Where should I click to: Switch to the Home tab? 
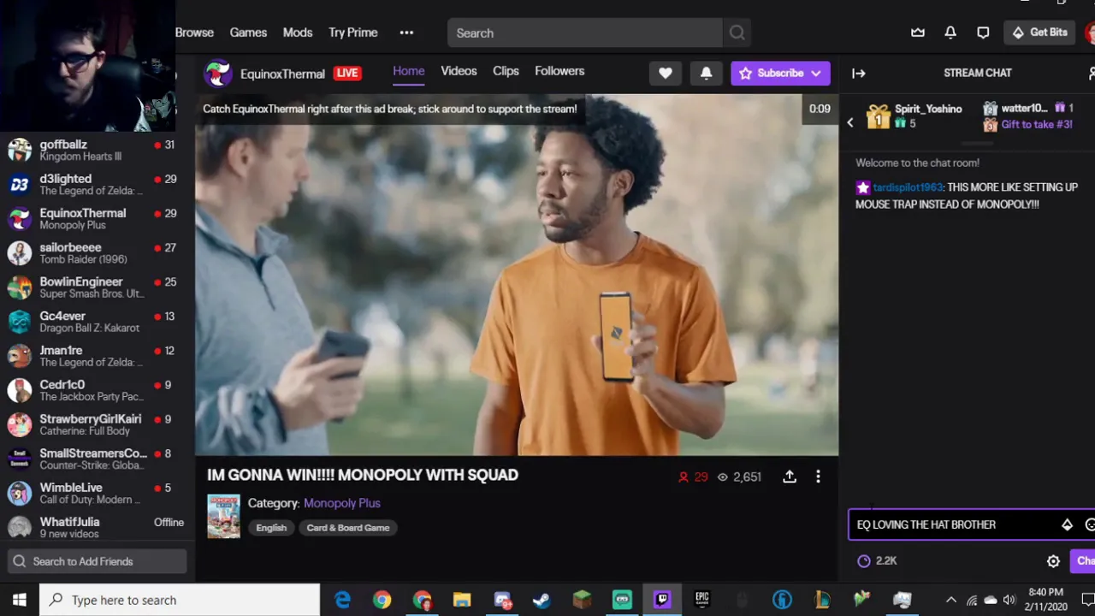(x=409, y=71)
